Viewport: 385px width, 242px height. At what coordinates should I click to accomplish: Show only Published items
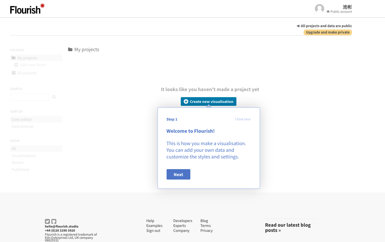point(20,169)
